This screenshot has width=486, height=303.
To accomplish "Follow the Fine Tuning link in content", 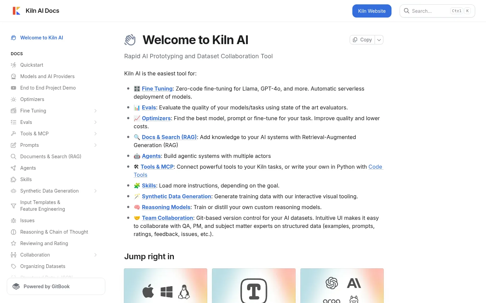I will tap(157, 89).
